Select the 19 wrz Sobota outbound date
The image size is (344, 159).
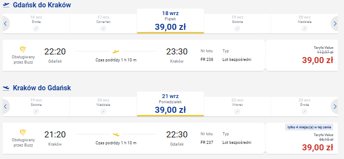coord(237,24)
